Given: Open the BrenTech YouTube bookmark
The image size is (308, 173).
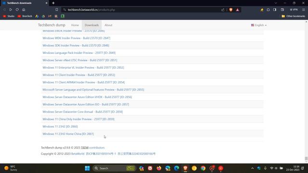Looking at the screenshot, I should (25, 16).
